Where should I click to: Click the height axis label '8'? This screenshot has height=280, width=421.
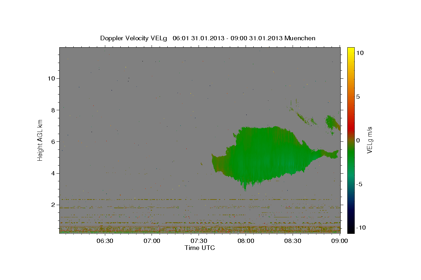click(x=53, y=110)
